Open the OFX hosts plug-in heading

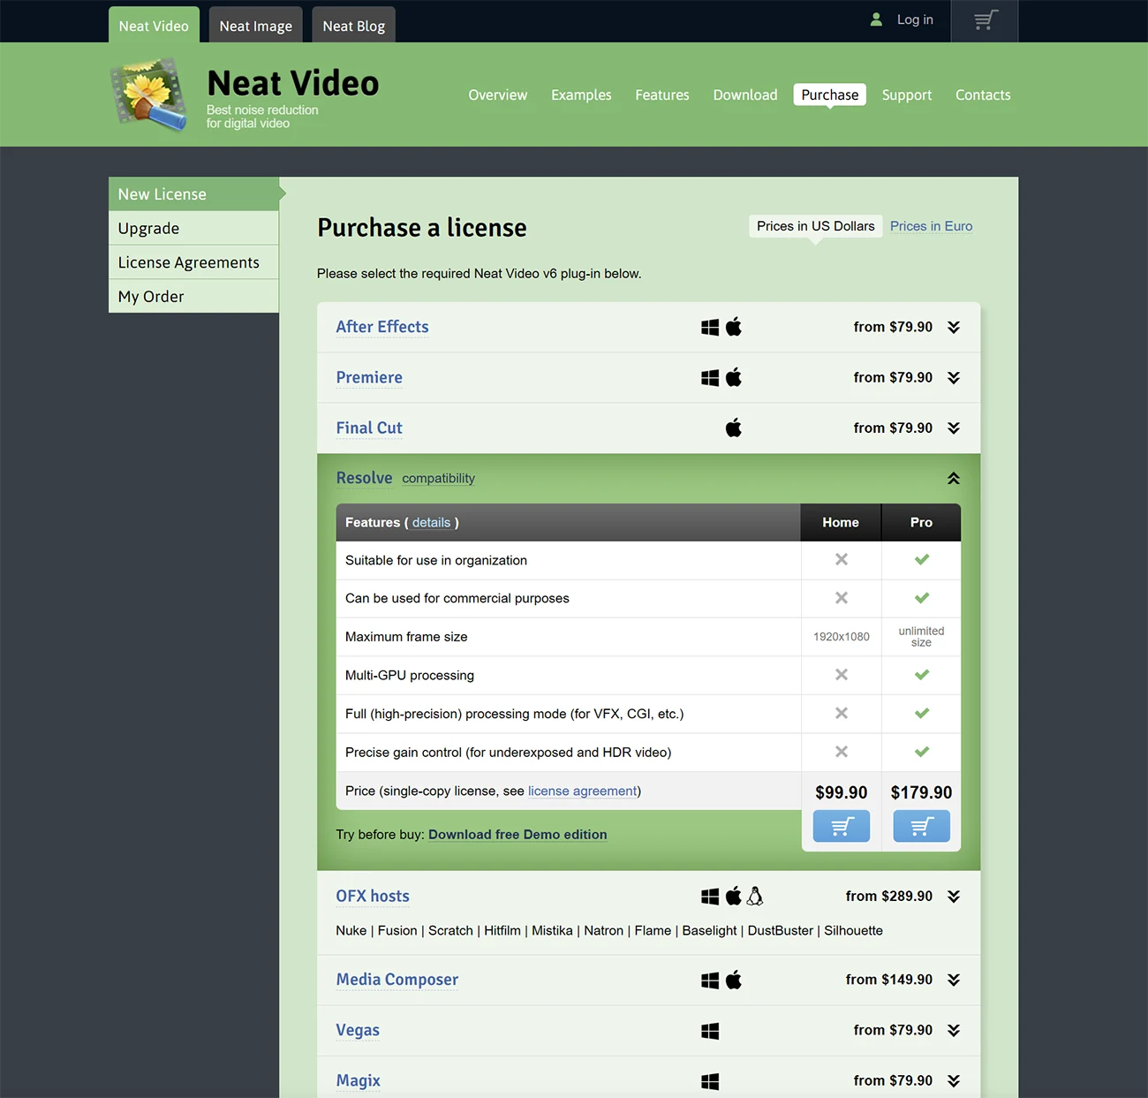[373, 896]
